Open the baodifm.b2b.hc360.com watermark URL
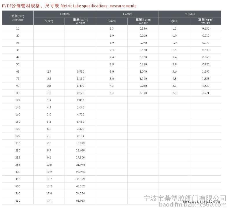 tap(185, 205)
